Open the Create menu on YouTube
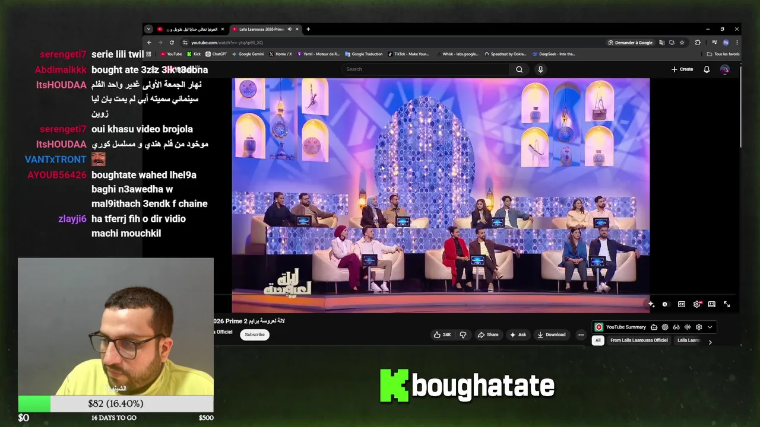 point(682,69)
